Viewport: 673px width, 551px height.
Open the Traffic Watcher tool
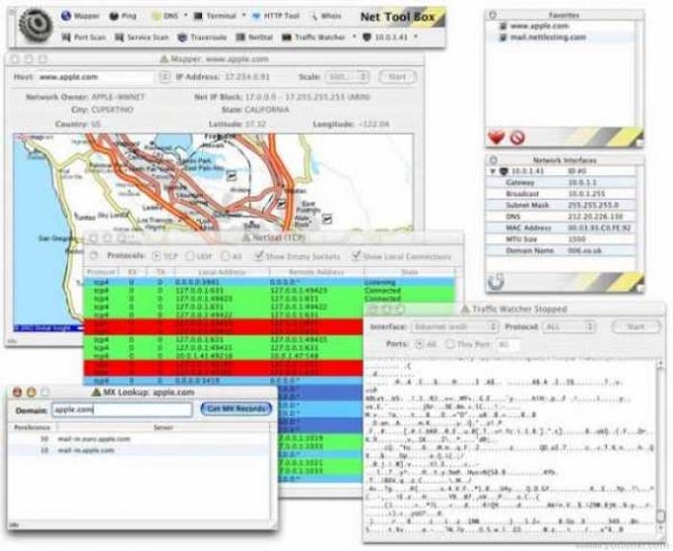(x=314, y=38)
